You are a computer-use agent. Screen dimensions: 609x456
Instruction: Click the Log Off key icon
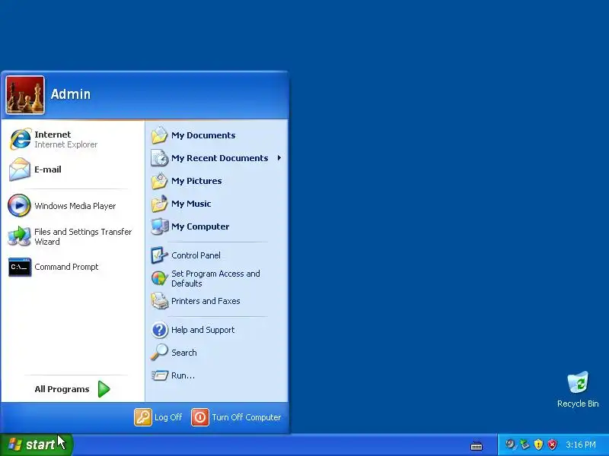143,417
